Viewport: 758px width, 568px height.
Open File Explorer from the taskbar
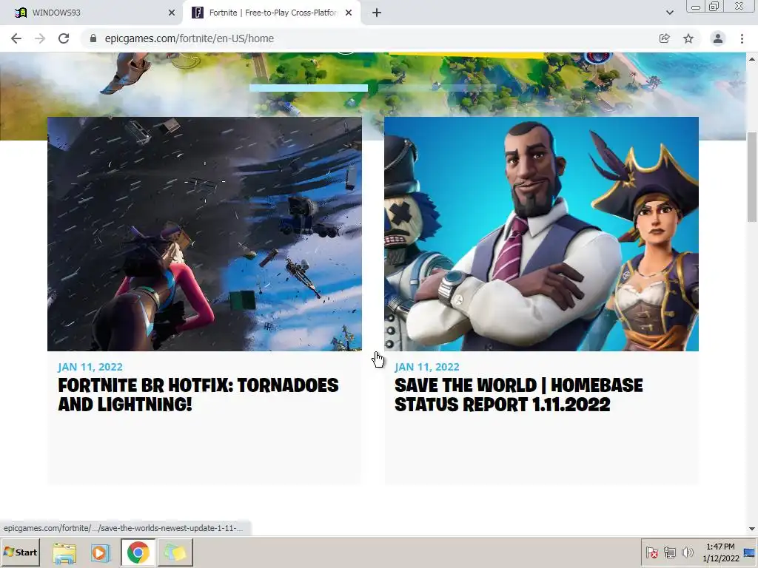point(64,552)
